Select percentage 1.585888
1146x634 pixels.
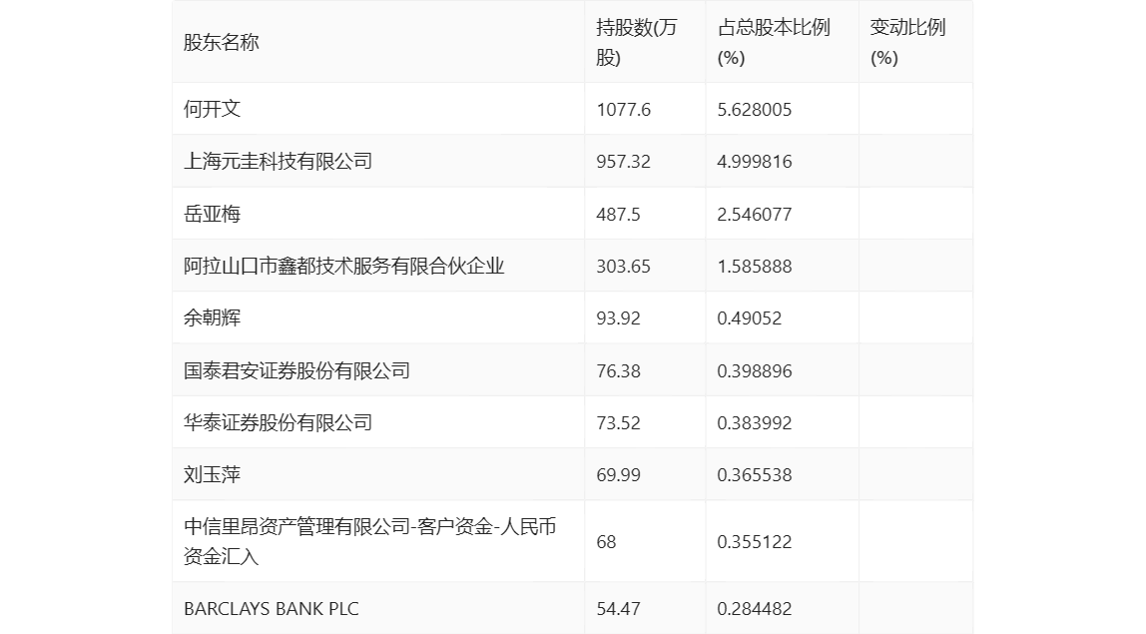(755, 267)
